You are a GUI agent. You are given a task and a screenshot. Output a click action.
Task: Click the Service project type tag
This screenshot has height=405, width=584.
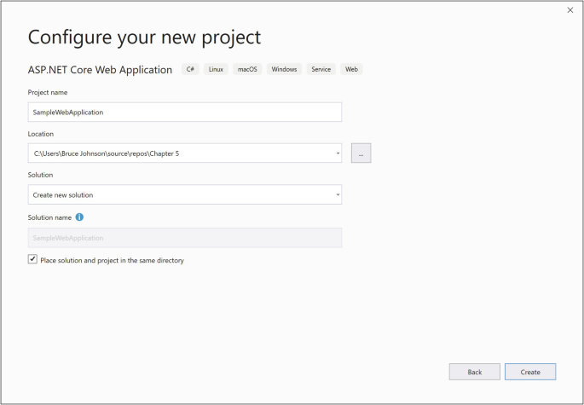pos(321,69)
